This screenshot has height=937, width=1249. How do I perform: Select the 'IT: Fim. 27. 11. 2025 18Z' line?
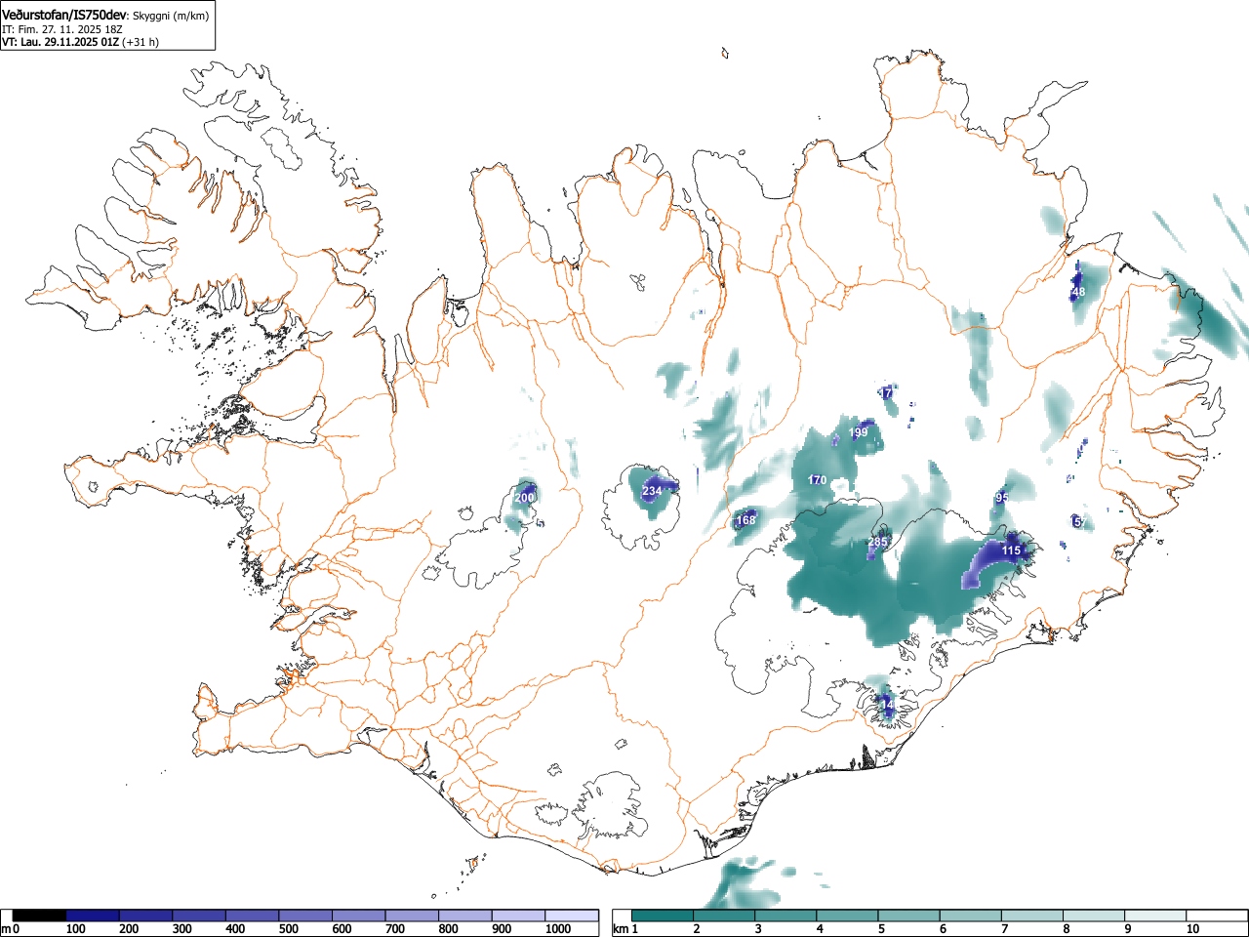point(62,29)
